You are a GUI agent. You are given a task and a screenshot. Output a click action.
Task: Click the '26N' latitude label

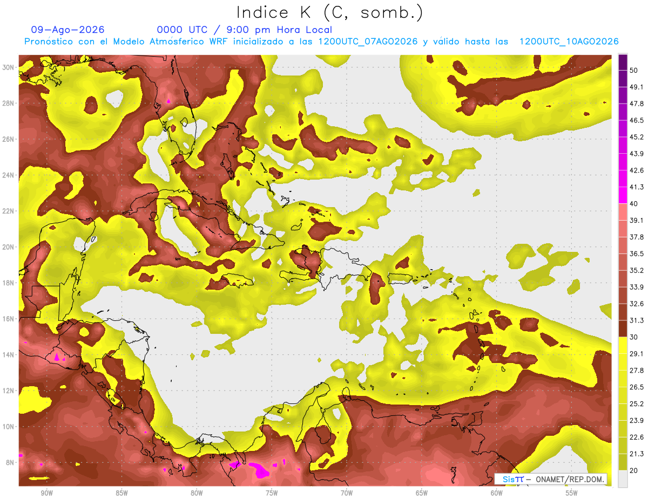tap(9, 139)
